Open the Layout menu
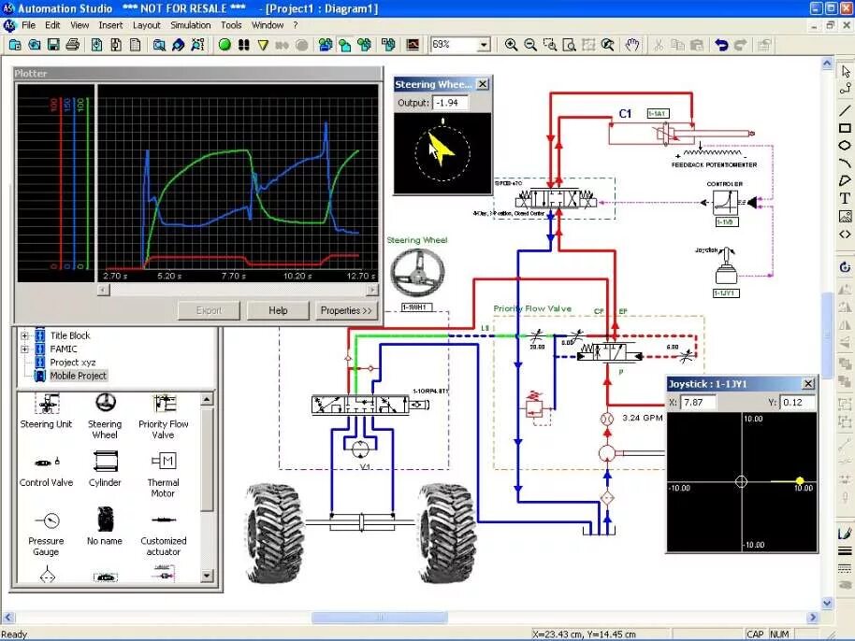This screenshot has height=641, width=855. click(x=147, y=25)
